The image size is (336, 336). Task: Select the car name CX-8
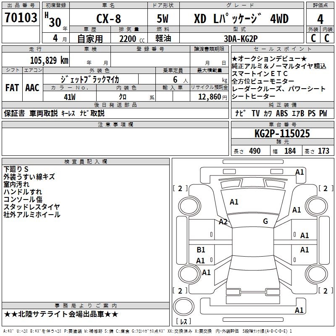click(x=109, y=19)
